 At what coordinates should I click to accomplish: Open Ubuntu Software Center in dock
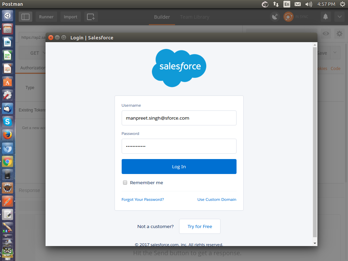[7, 82]
